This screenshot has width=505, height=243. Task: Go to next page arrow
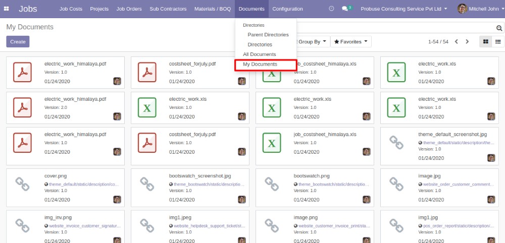(467, 42)
